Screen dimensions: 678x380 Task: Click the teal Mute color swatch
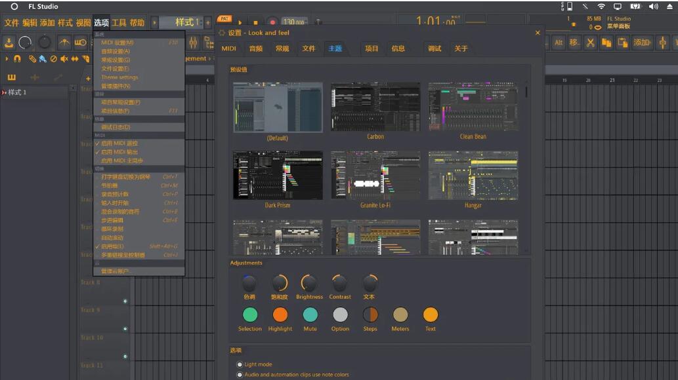point(310,314)
